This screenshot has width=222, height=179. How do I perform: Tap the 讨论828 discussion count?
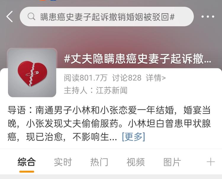(127, 78)
